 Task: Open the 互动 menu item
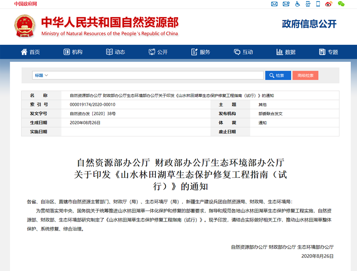coord(247,52)
